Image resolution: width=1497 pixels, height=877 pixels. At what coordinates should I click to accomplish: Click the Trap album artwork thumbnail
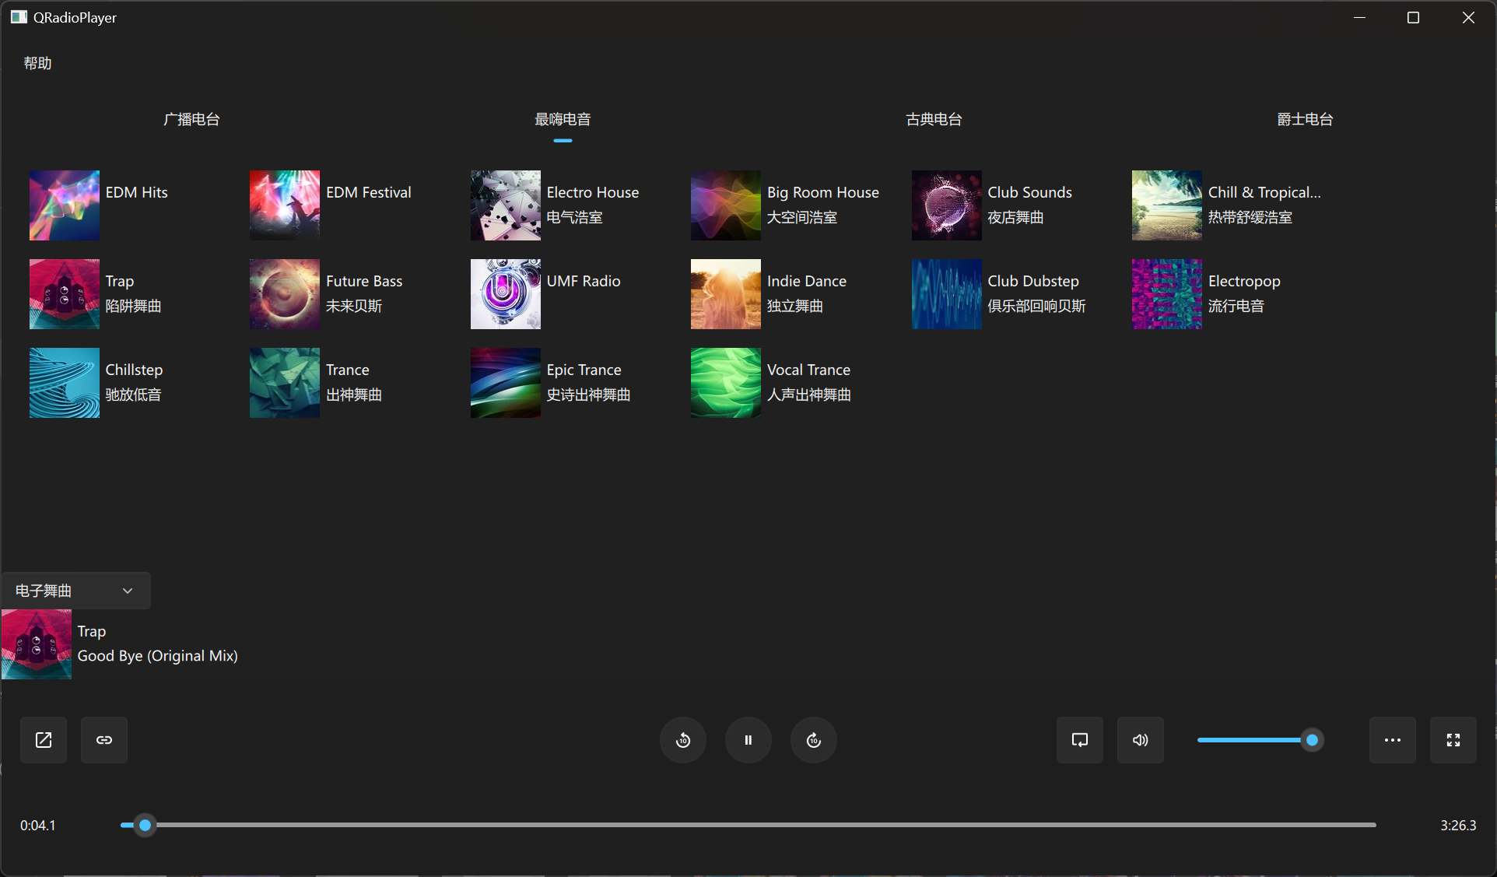tap(36, 644)
